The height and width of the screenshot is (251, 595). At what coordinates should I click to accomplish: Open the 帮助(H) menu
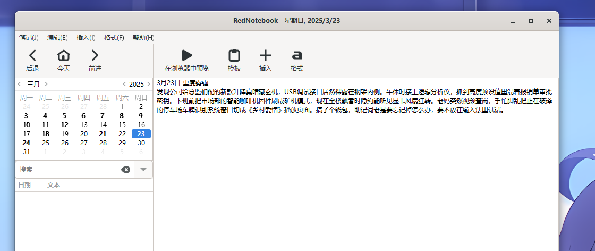(x=143, y=38)
